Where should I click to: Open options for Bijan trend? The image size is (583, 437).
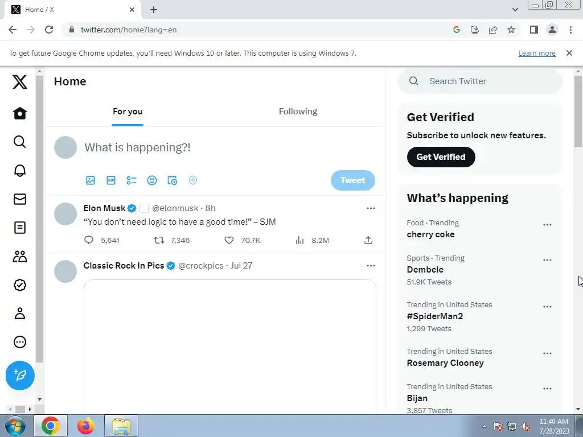coord(547,389)
